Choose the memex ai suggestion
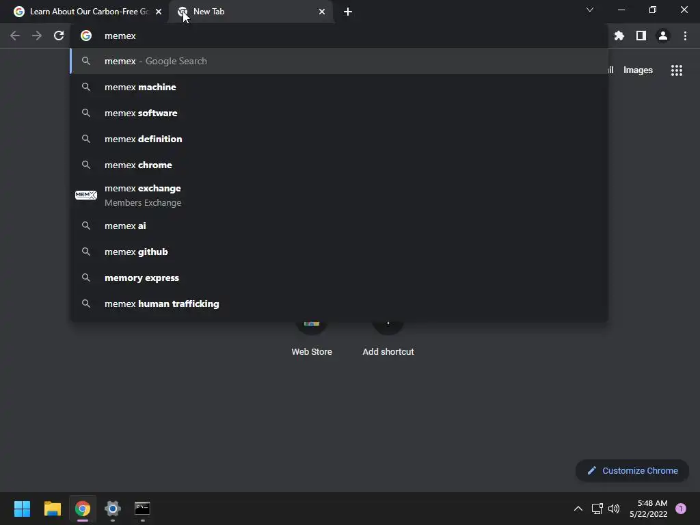The image size is (700, 525). click(339, 226)
